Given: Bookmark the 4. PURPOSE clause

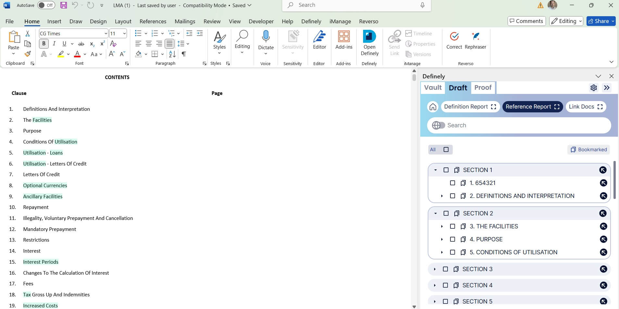Looking at the screenshot, I should coord(463,239).
